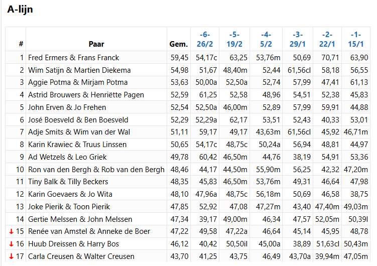
Task: Click the Paar column header
Action: coord(96,44)
